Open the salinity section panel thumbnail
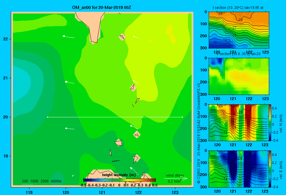 tap(239, 76)
